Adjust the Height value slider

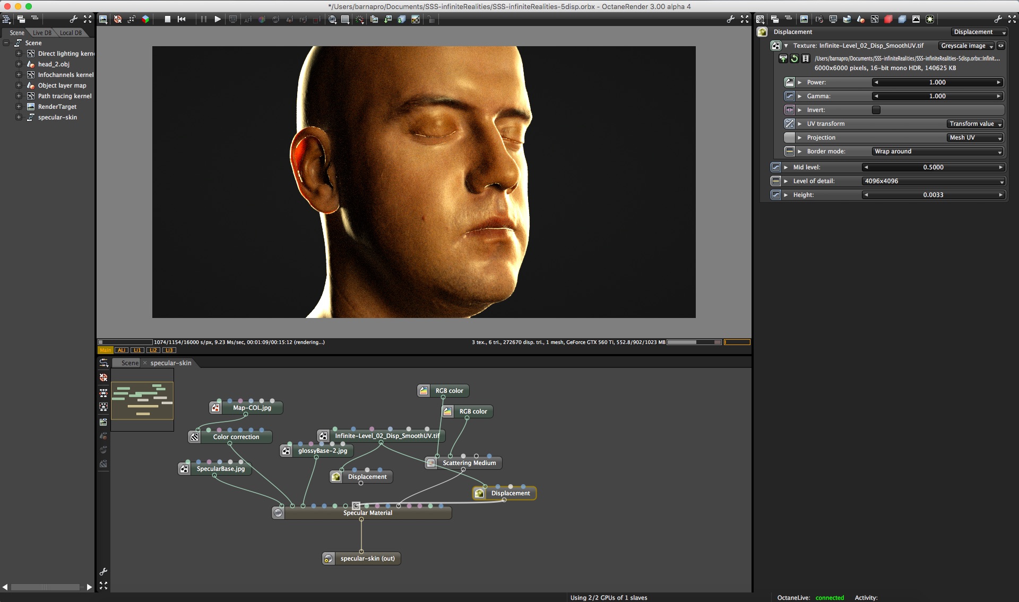933,195
